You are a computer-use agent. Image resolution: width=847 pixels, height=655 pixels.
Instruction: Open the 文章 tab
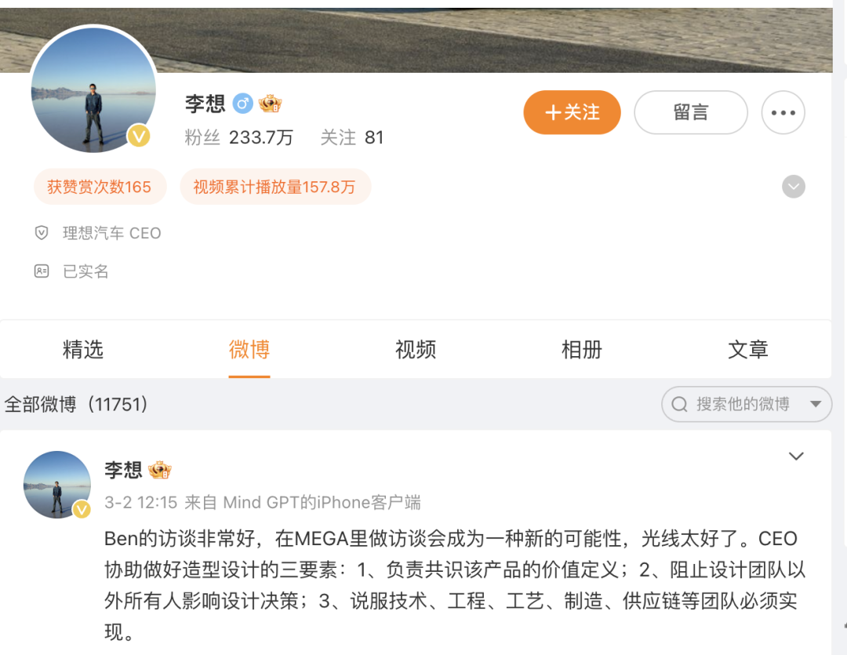click(748, 349)
